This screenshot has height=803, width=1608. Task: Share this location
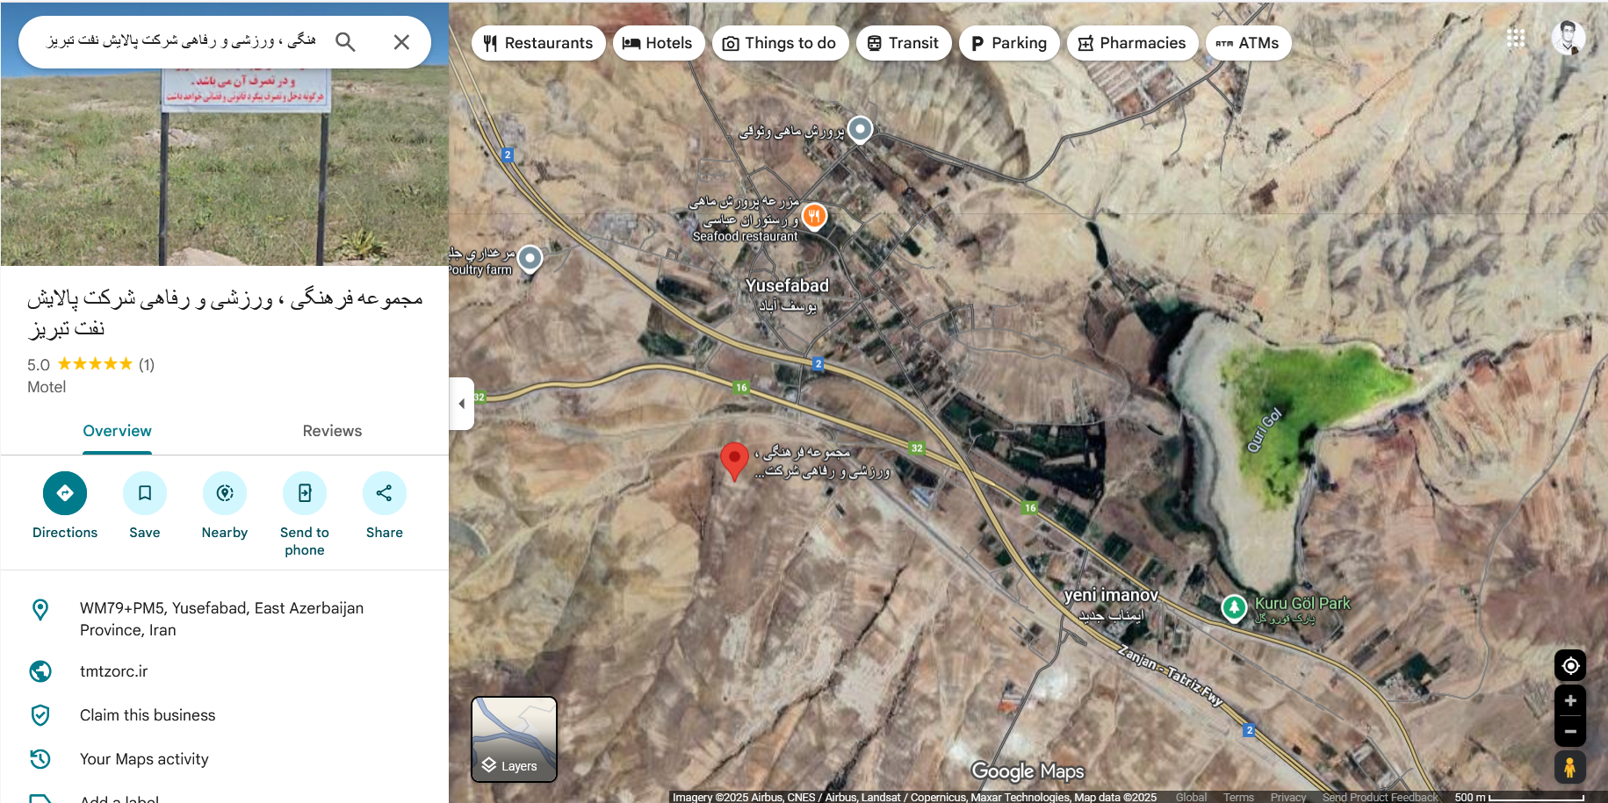coord(384,493)
